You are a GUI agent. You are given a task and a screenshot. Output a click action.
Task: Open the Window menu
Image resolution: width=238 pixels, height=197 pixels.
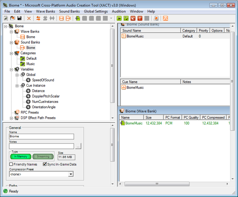137,12
